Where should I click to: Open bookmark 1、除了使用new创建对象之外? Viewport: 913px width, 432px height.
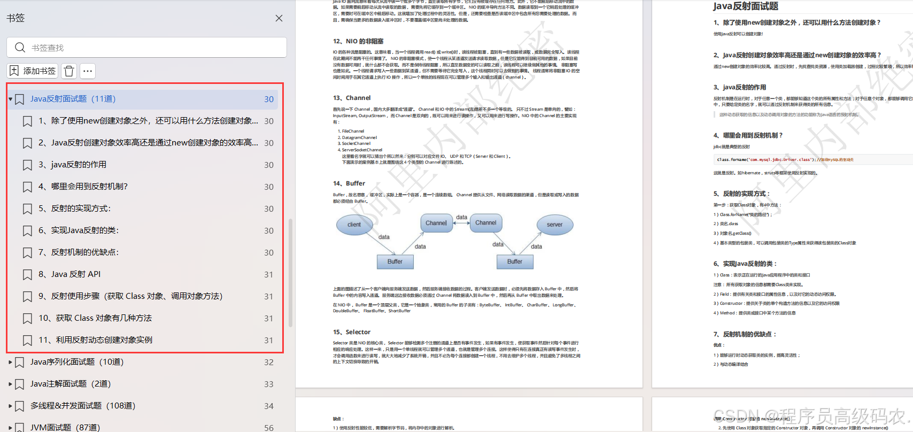[148, 121]
